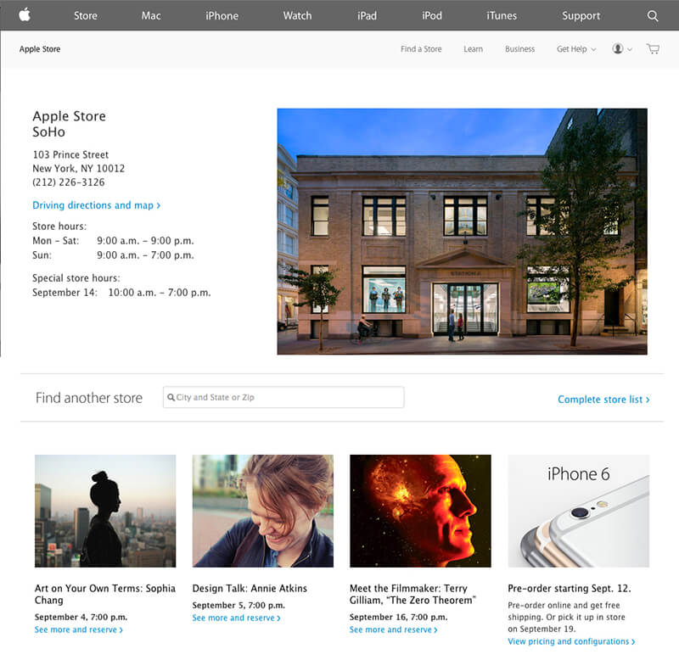Click the September 14 special hours row
This screenshot has height=660, width=679.
coord(121,293)
